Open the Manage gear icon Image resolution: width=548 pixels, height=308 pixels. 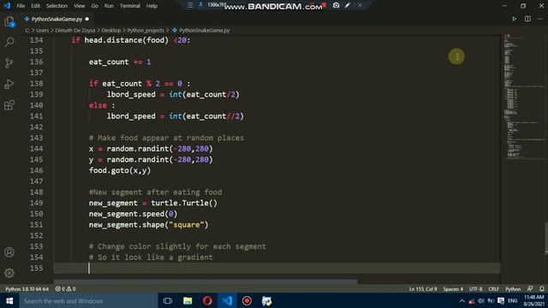click(x=9, y=273)
